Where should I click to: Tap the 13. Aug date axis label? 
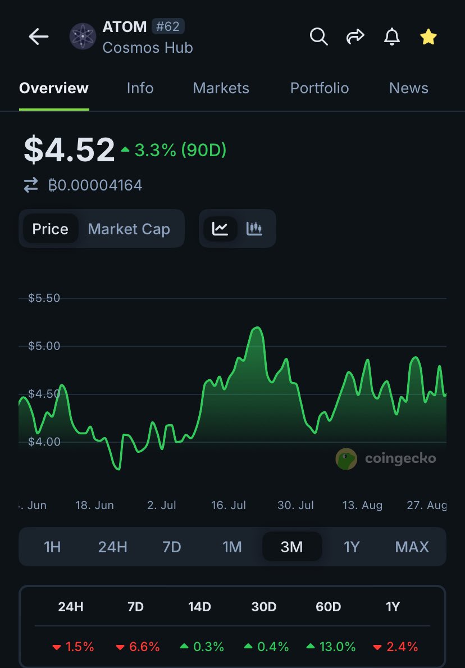tap(362, 505)
